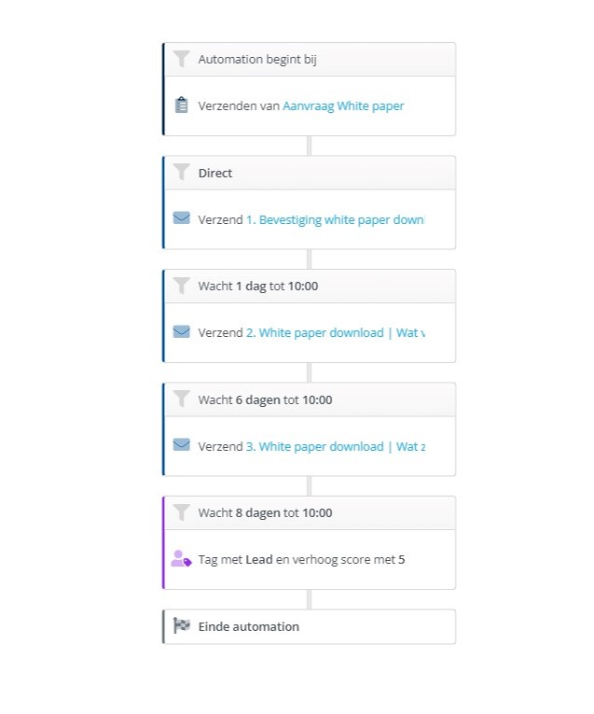Click the funnel icon beside Wacht 1 dag
This screenshot has height=714, width=594.
(x=182, y=286)
